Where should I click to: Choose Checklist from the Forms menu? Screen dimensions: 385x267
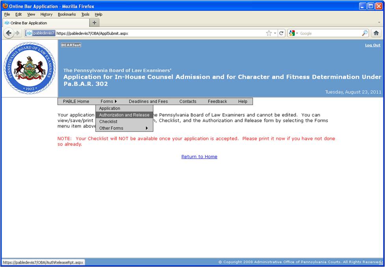(x=108, y=122)
